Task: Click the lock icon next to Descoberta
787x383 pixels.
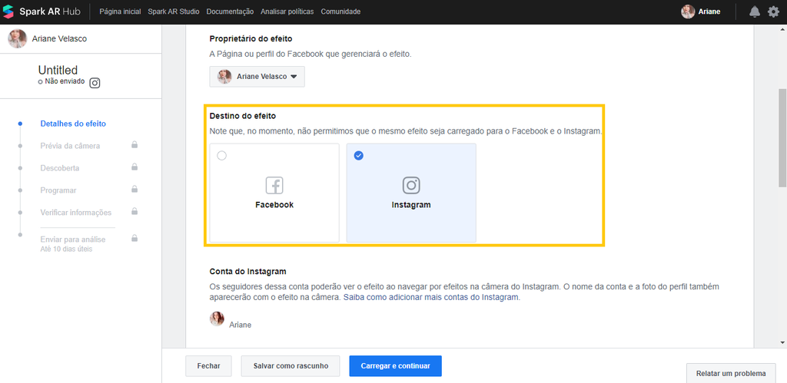Action: point(134,167)
